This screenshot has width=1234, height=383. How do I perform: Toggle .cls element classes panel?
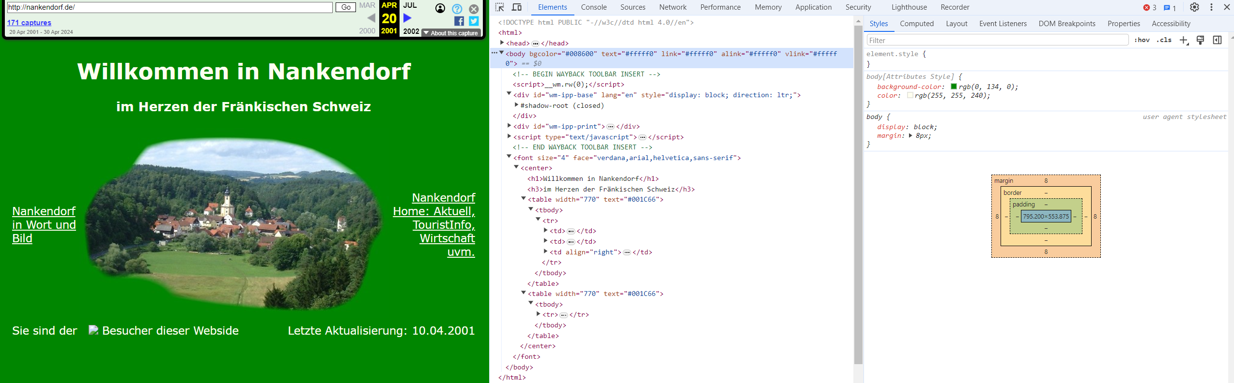click(1164, 40)
